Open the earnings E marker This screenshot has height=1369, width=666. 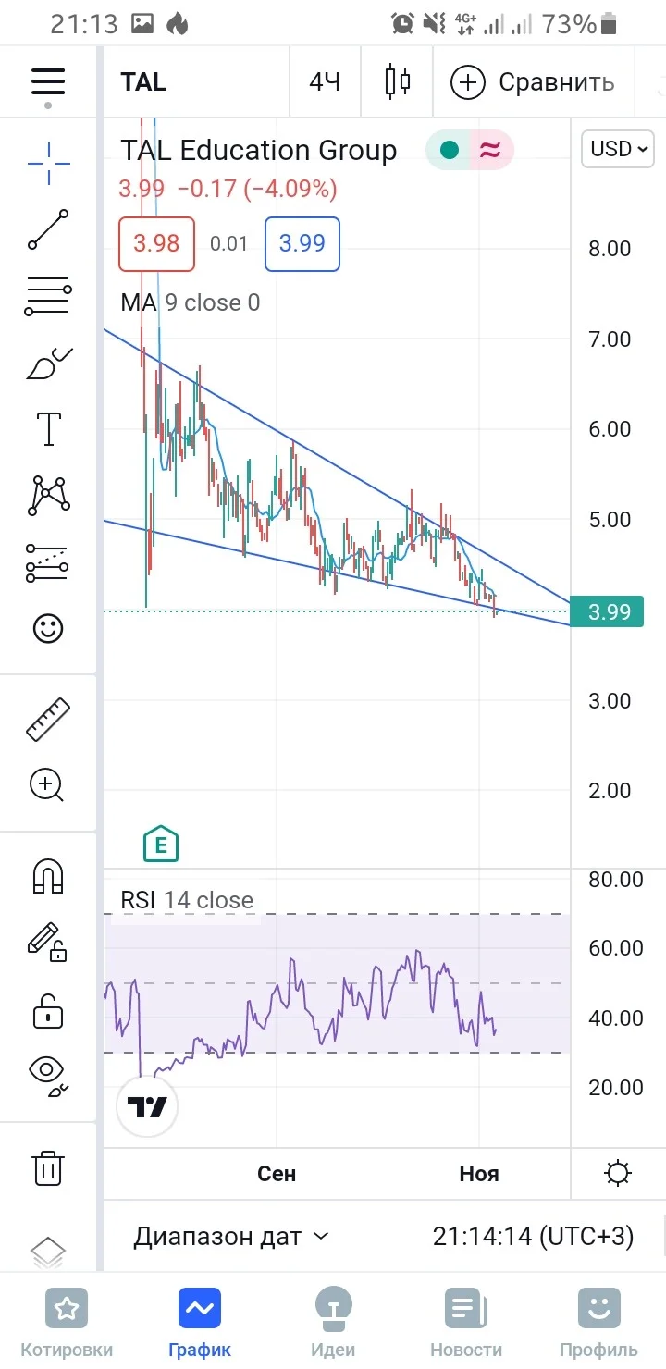(x=161, y=843)
